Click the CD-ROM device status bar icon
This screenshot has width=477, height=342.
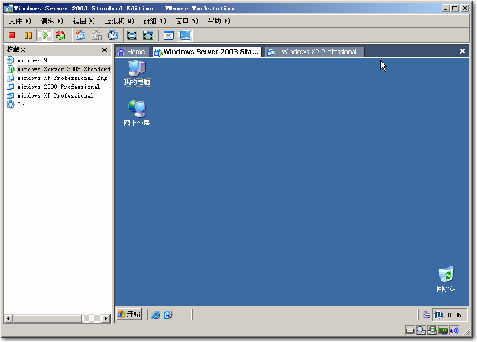coord(421,330)
